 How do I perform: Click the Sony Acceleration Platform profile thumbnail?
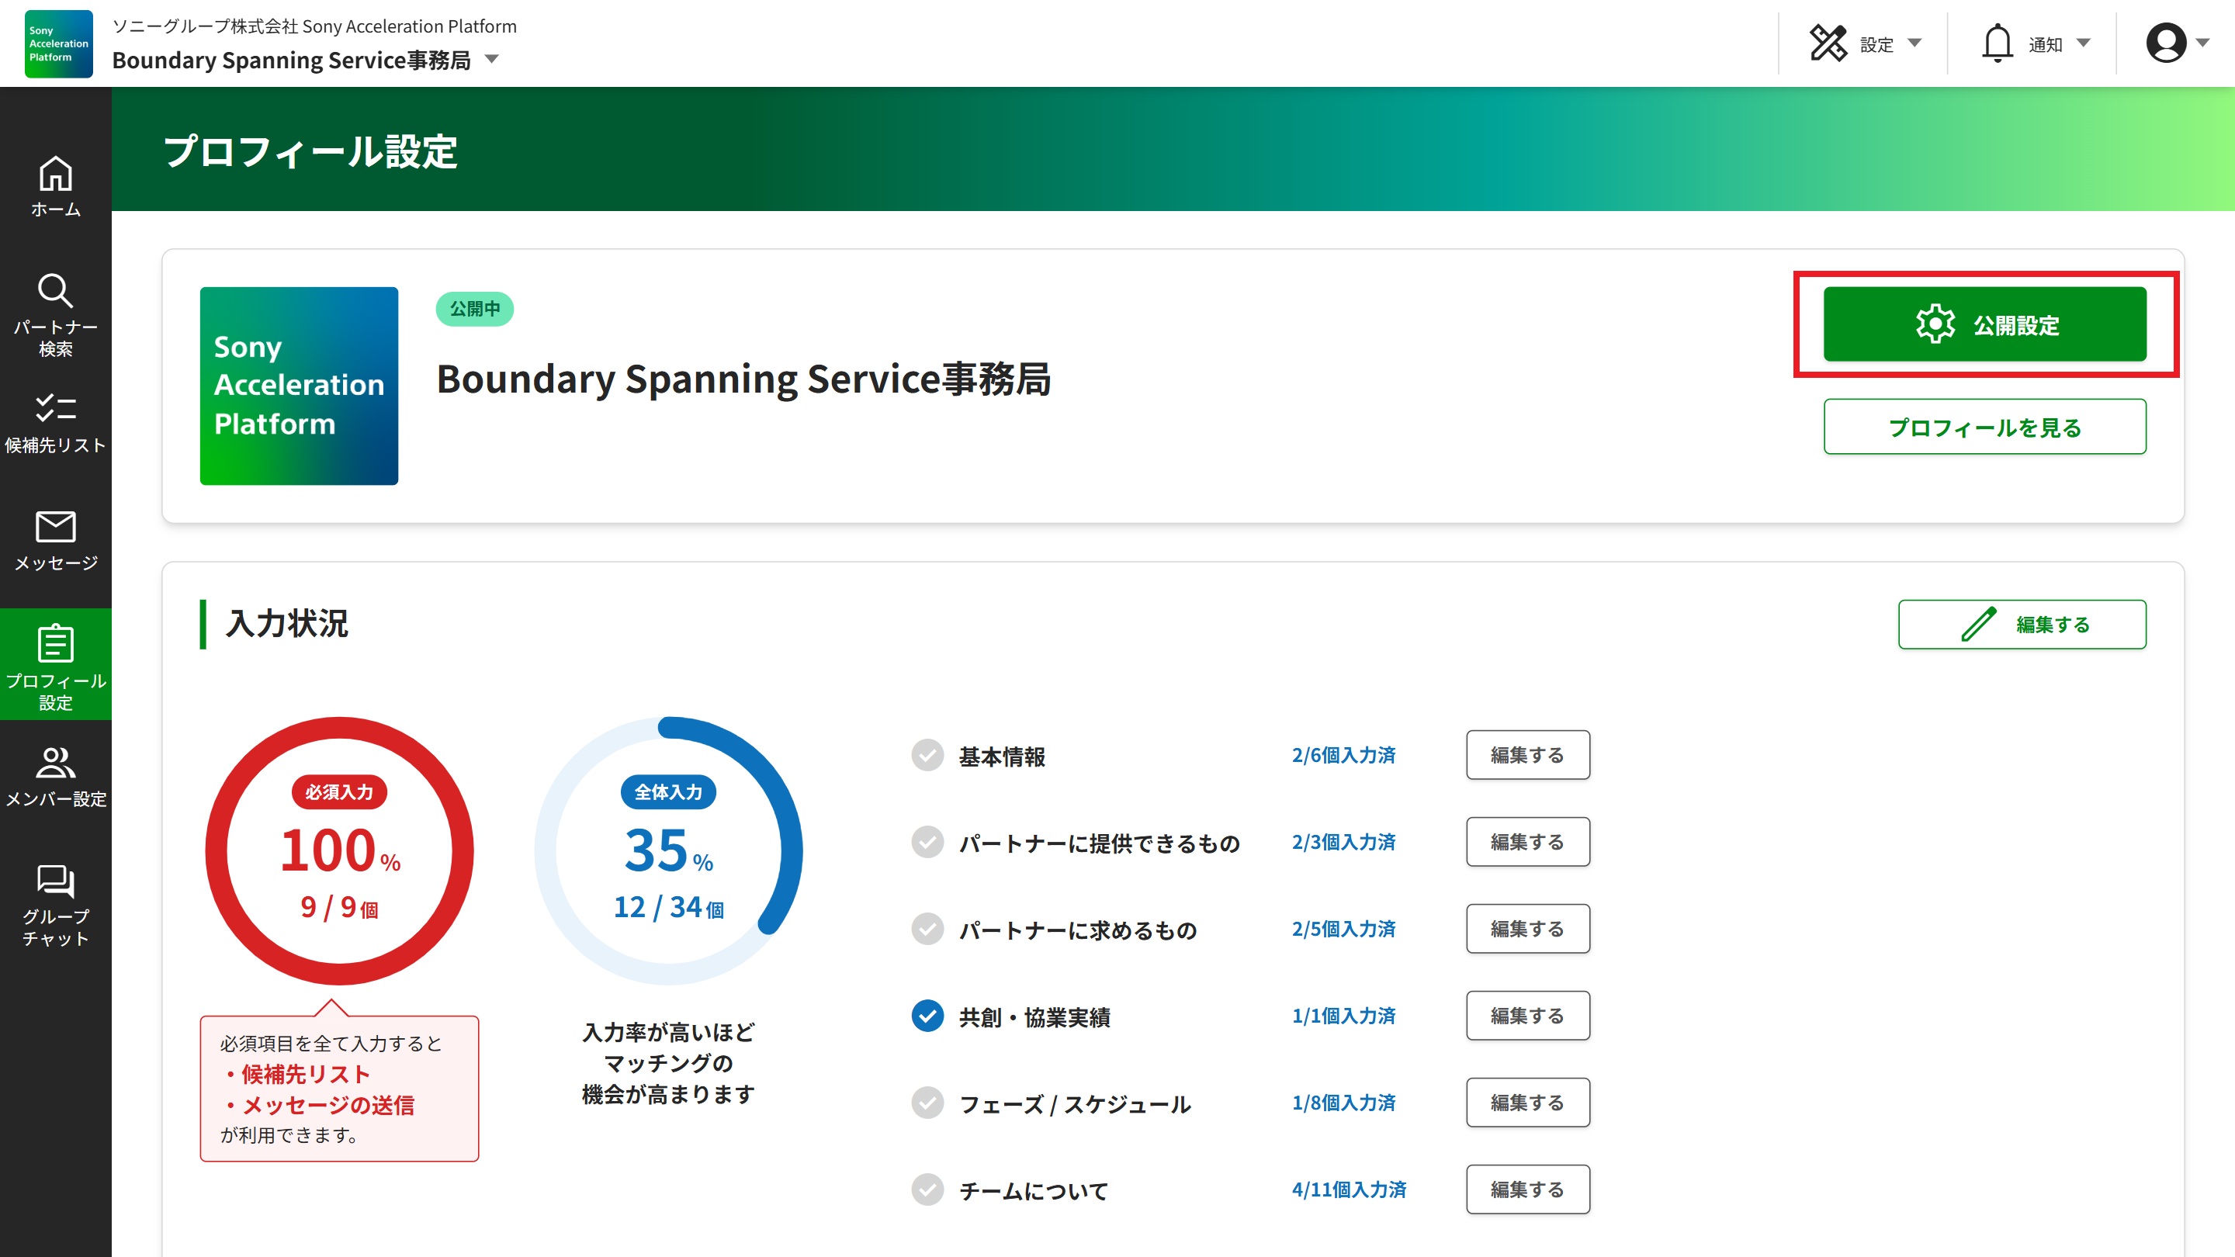coord(299,386)
